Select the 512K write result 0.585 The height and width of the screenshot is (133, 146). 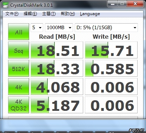pos(111,68)
